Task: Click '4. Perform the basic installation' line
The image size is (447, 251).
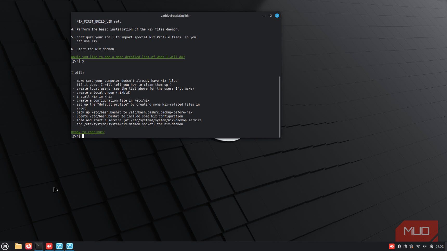Action: click(x=125, y=29)
